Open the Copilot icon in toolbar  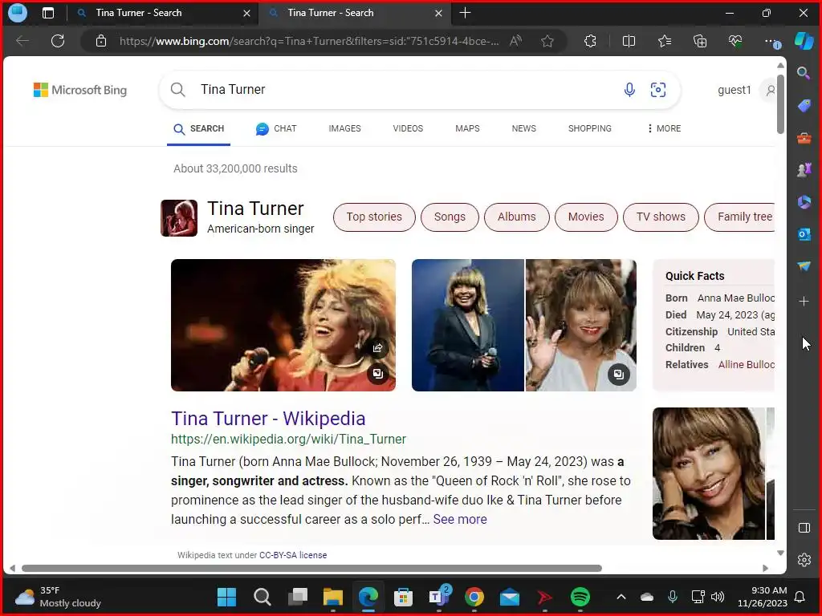[x=804, y=41]
